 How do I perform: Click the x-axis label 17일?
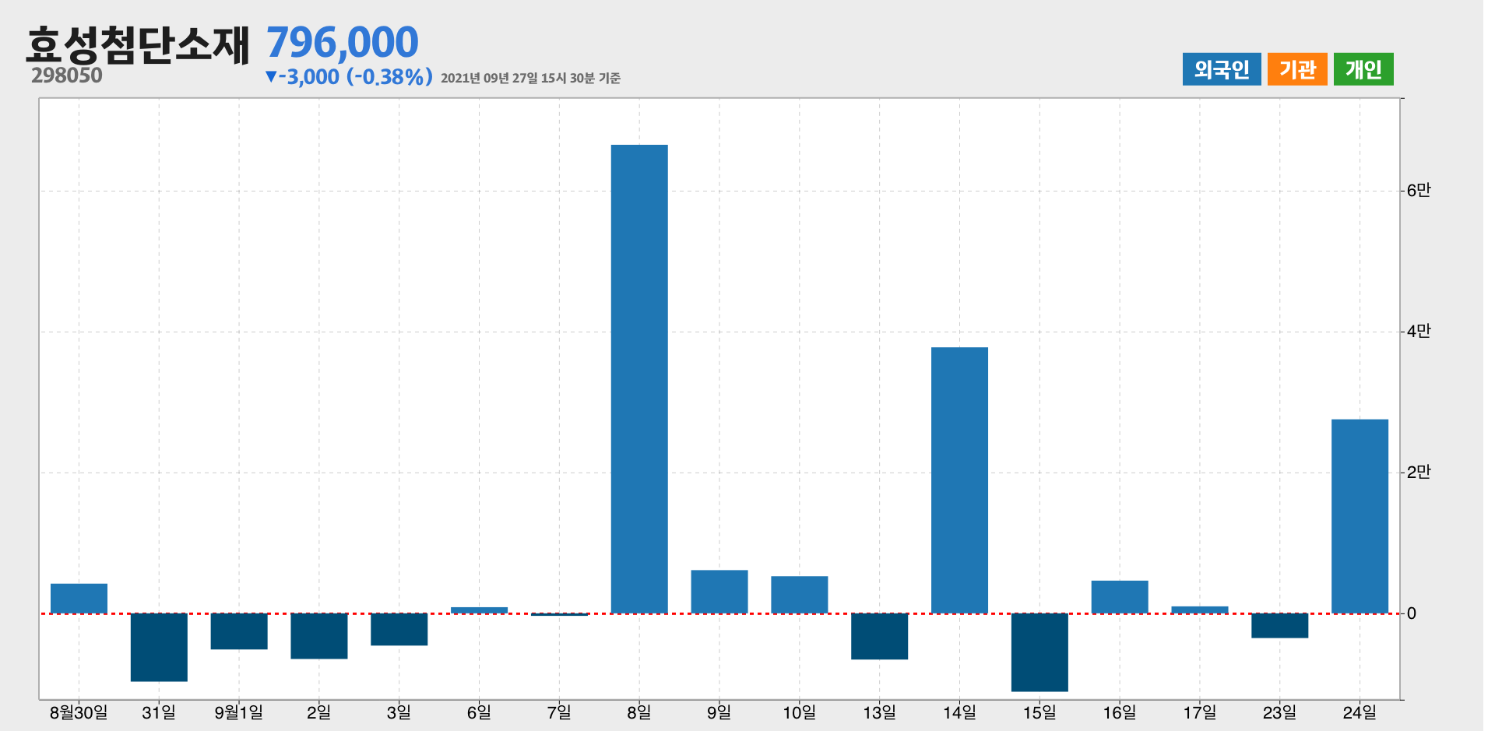pyautogui.click(x=1200, y=712)
